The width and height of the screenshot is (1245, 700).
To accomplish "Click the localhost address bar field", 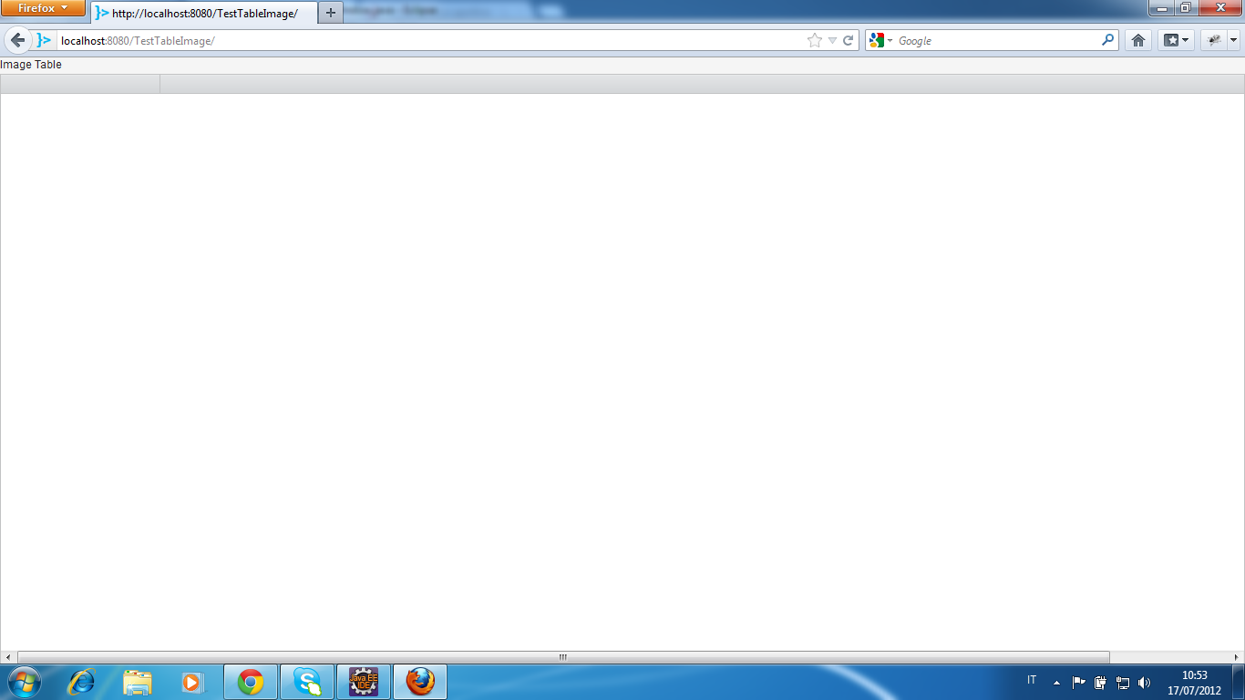I will pos(428,40).
